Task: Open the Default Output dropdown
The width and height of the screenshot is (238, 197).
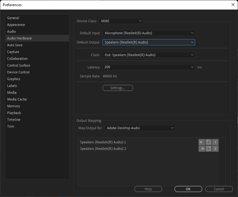Action: 149,42
